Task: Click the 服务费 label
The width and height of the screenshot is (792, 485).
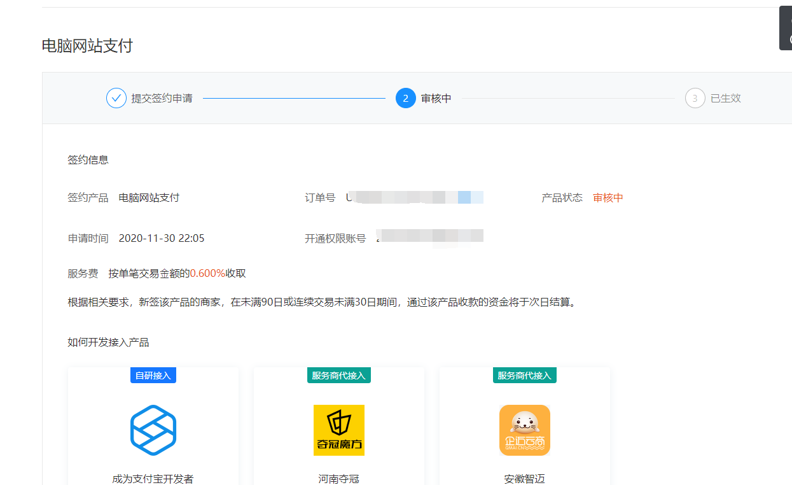Action: tap(83, 274)
